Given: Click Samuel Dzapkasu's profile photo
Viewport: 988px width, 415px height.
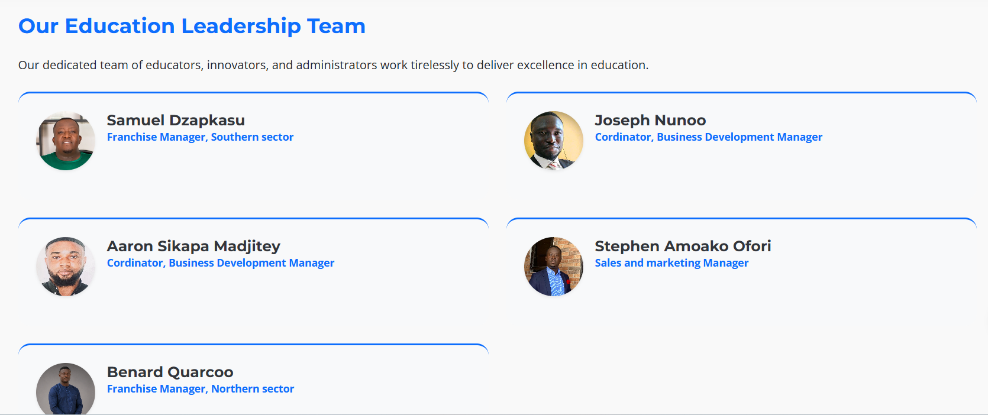Looking at the screenshot, I should (66, 141).
